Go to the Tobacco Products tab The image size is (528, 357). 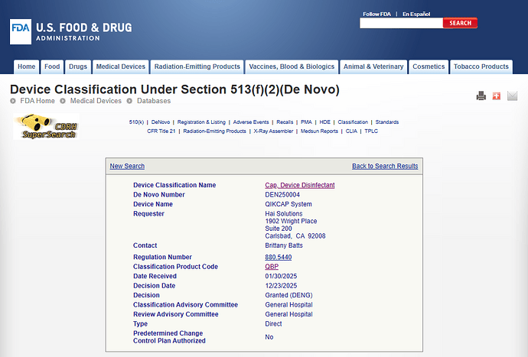click(x=481, y=67)
